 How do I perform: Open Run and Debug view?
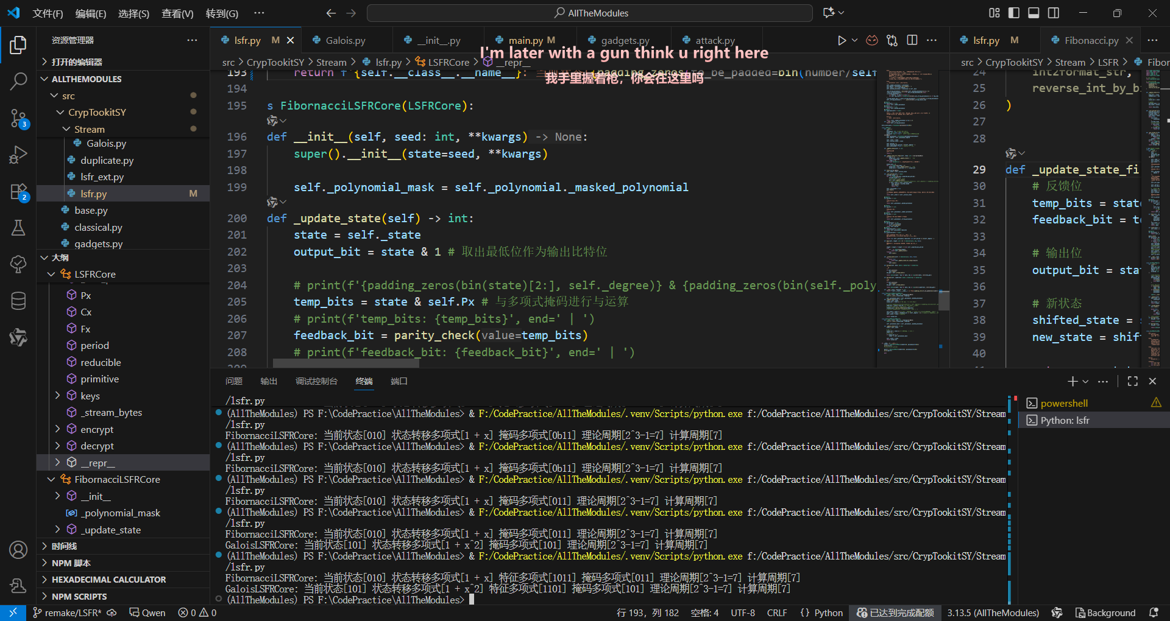[18, 155]
